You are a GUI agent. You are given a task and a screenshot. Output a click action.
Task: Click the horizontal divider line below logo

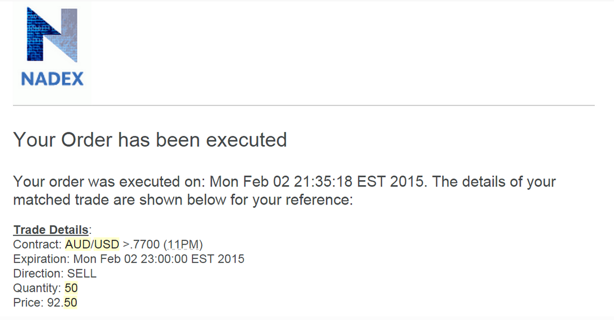pos(304,105)
